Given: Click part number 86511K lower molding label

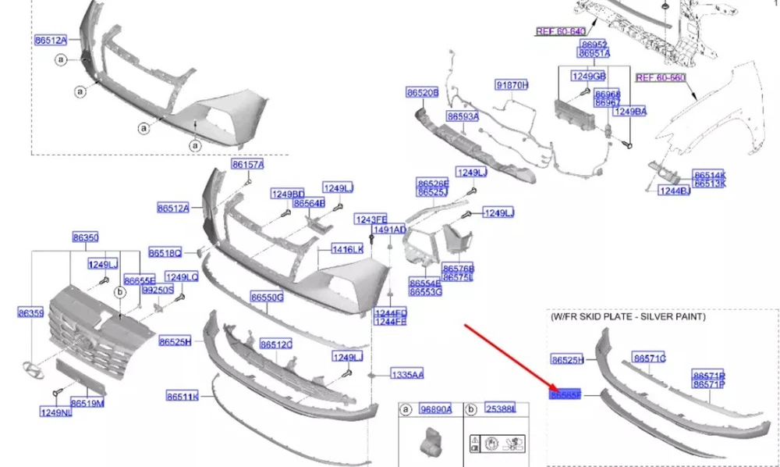Looking at the screenshot, I should click(182, 397).
